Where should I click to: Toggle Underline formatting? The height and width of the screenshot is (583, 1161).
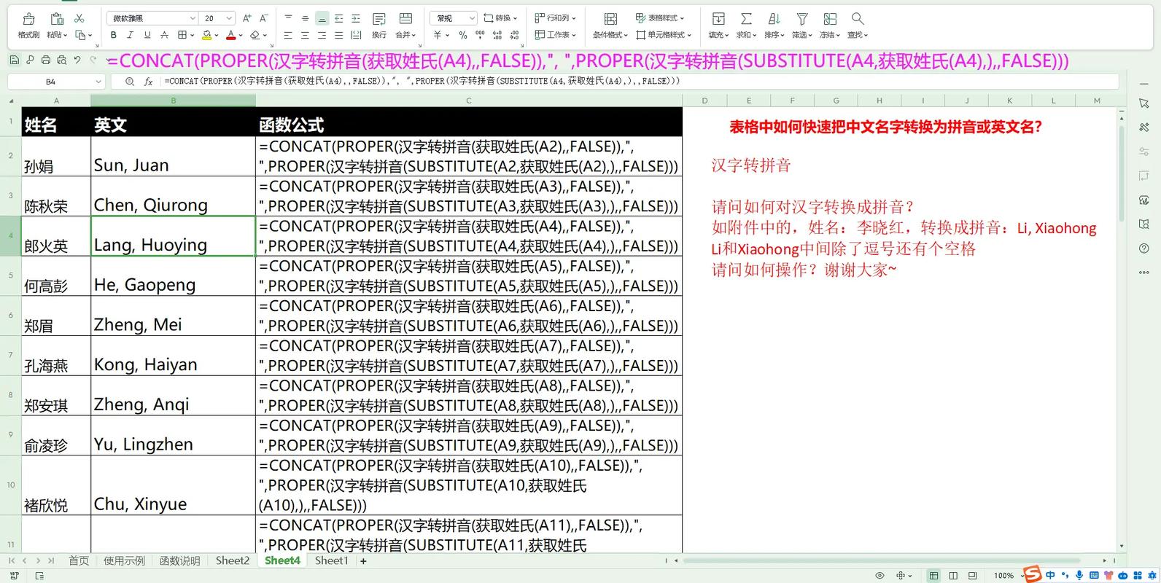(147, 35)
